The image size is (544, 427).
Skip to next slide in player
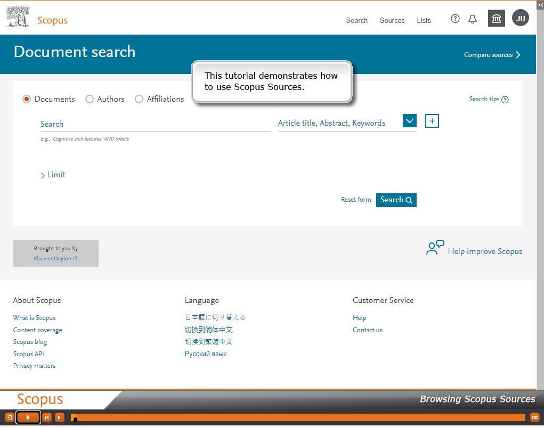[x=59, y=417]
